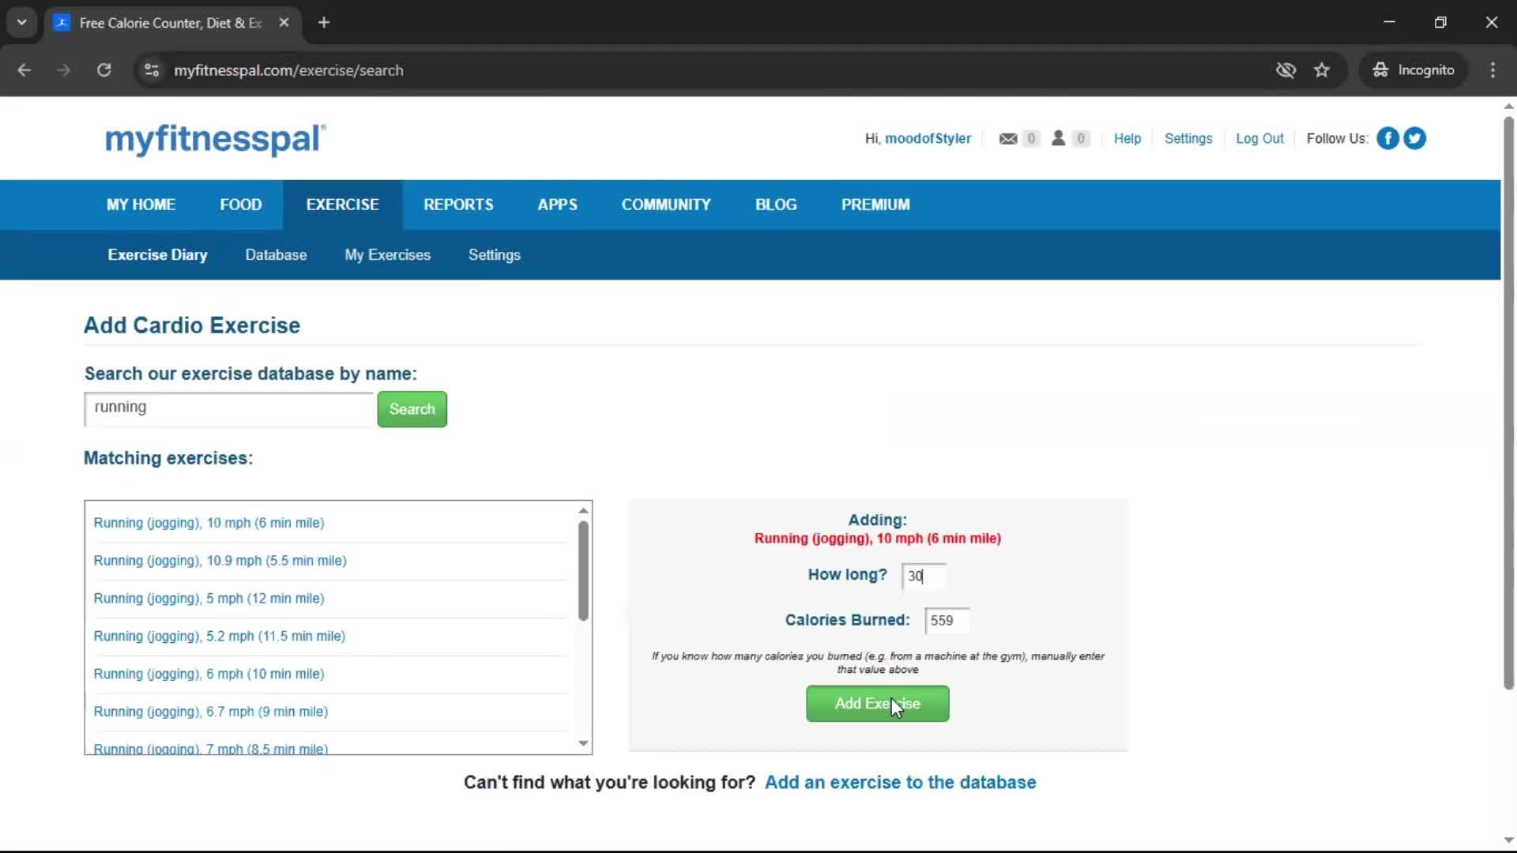Focus the exercise name search field

click(229, 409)
